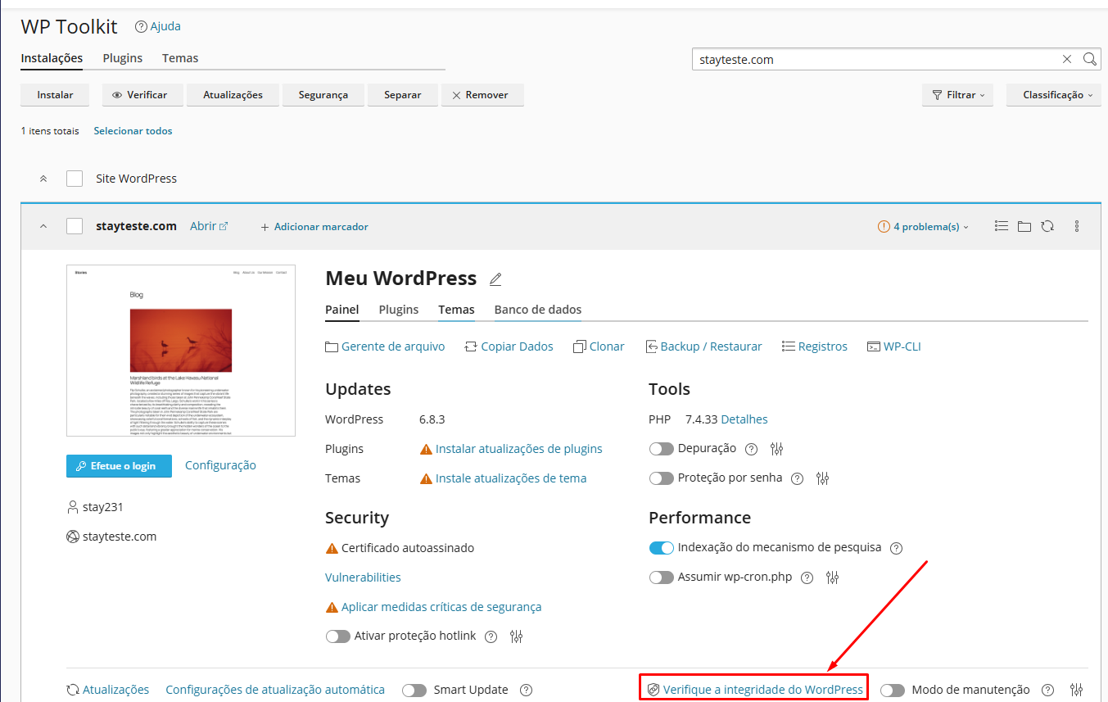1108x702 pixels.
Task: Click the pencil icon to rename Meu WordPress
Action: pos(495,279)
